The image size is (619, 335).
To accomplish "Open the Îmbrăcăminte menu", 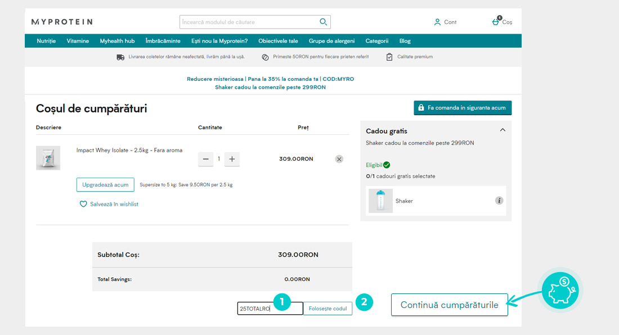I will [x=163, y=41].
